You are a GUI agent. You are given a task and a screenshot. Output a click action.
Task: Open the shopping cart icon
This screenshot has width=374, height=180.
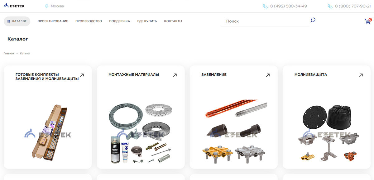pos(368,21)
